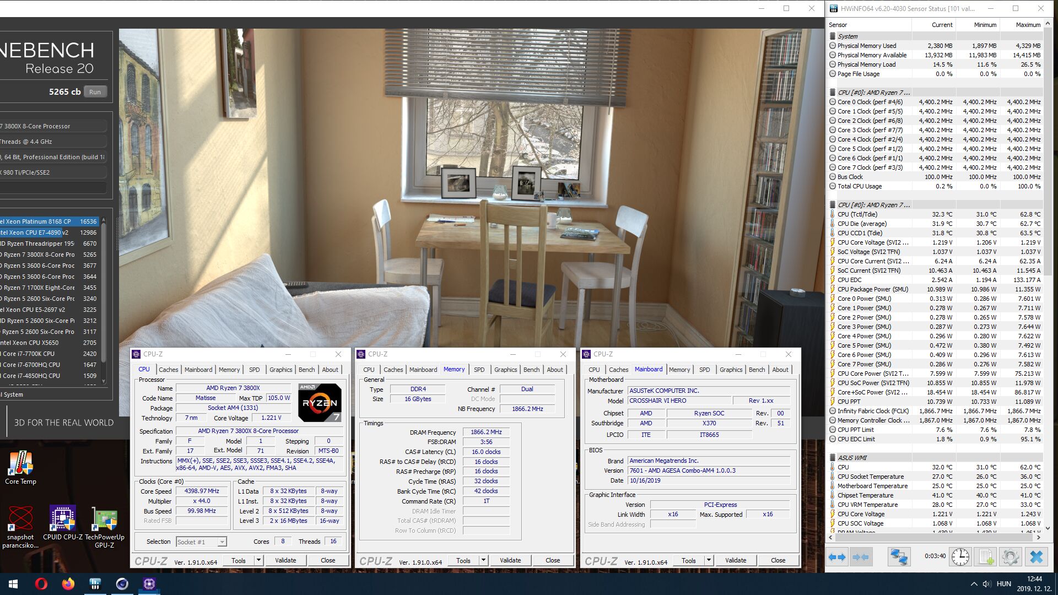Switch to Mainboard tab in first CPU-Z
Screen dimensions: 1058x595
coord(198,370)
